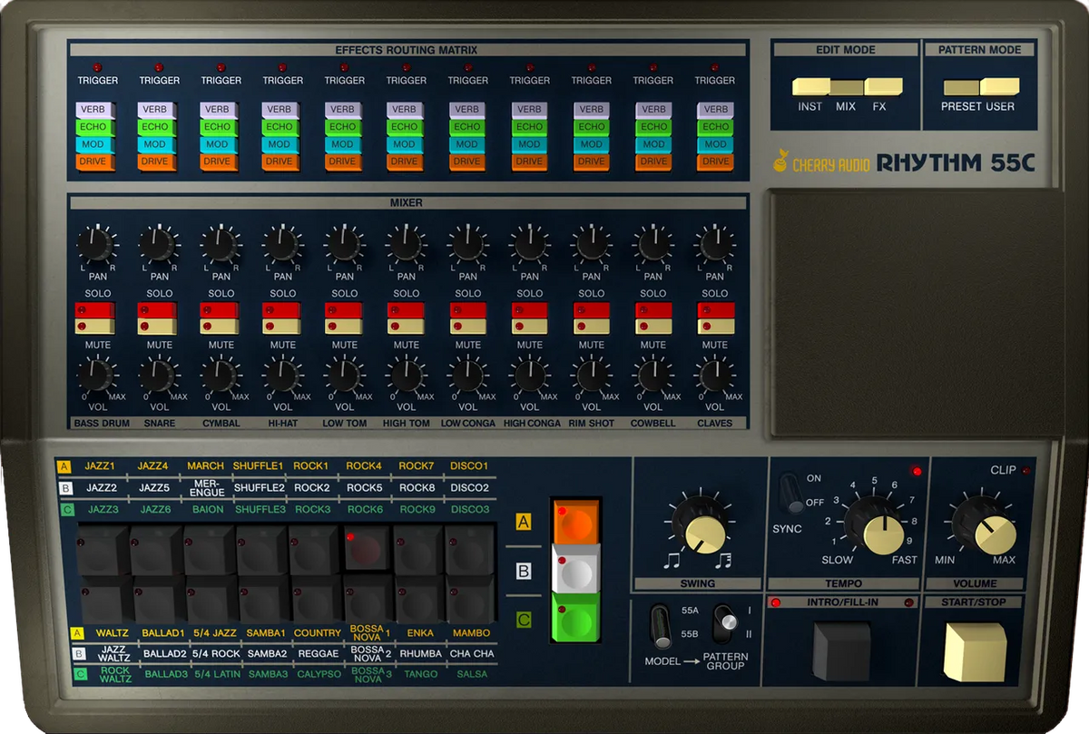Enable VERB on the claves channel
The height and width of the screenshot is (734, 1089).
(x=714, y=108)
